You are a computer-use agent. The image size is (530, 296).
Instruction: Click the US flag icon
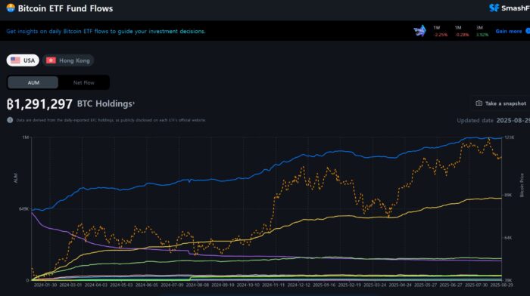click(15, 60)
